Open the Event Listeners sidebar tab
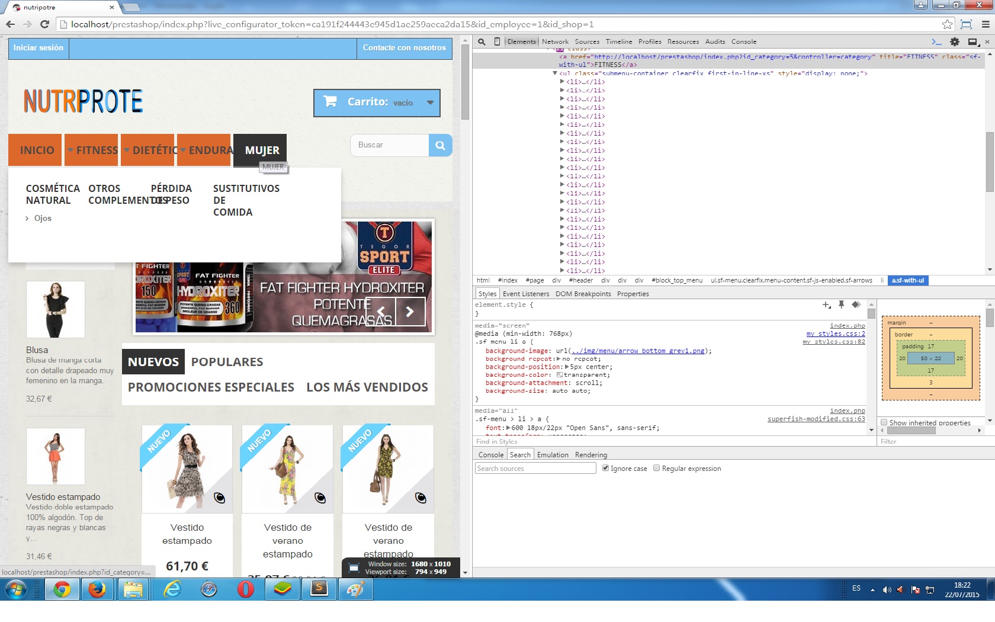Screen dimensions: 995x622 point(526,294)
